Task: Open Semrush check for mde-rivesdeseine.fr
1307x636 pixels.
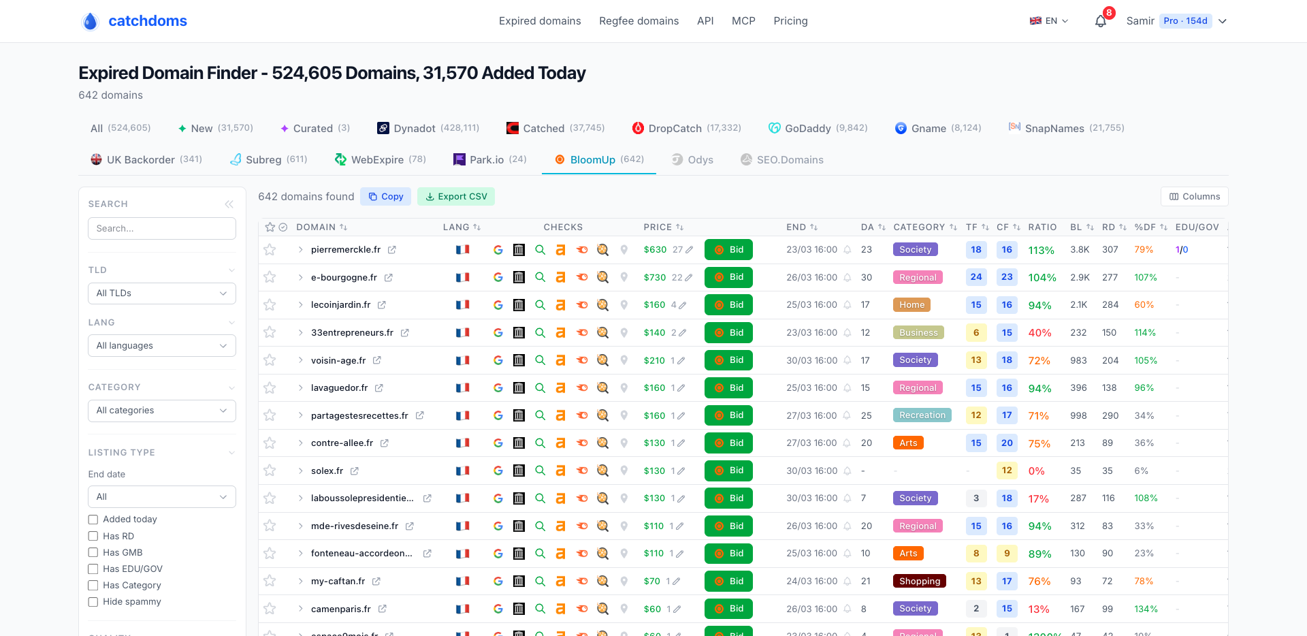Action: click(x=582, y=526)
